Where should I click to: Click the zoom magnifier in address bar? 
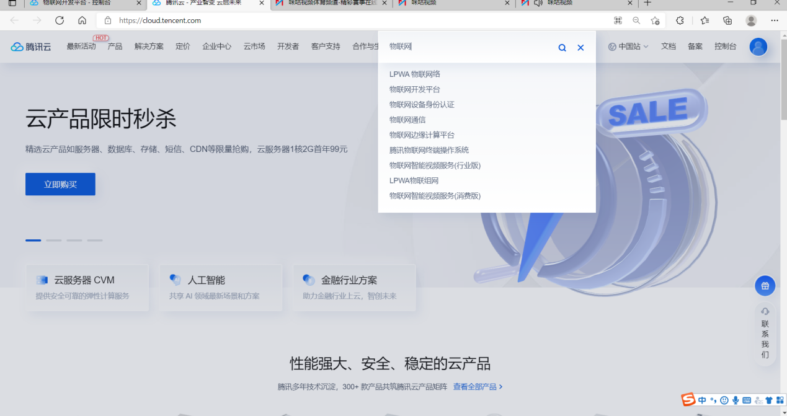coord(636,20)
